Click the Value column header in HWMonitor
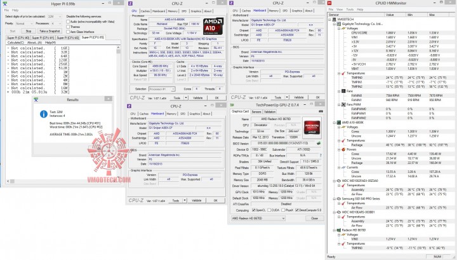The height and width of the screenshot is (260, 457). click(396, 15)
